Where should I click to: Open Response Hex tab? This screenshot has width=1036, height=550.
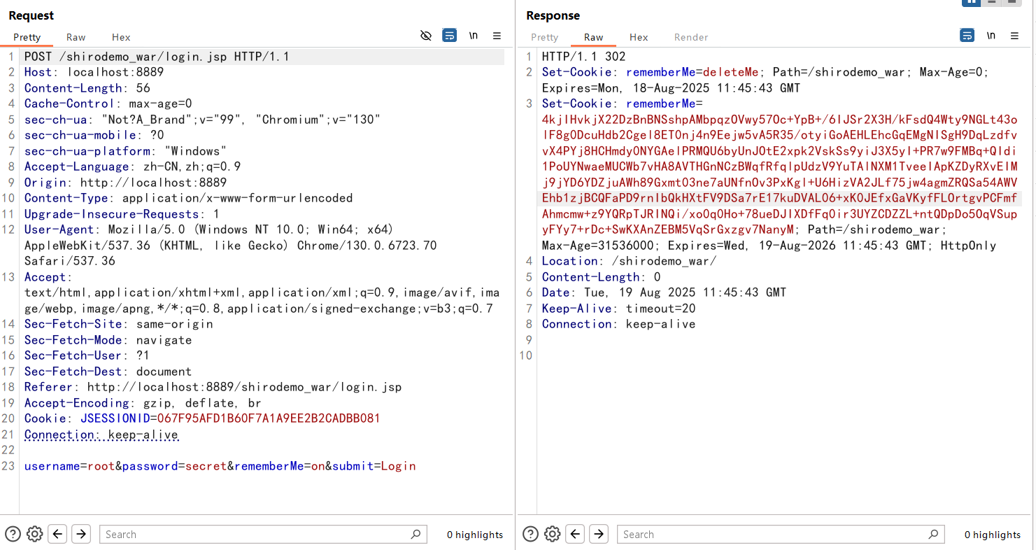639,37
